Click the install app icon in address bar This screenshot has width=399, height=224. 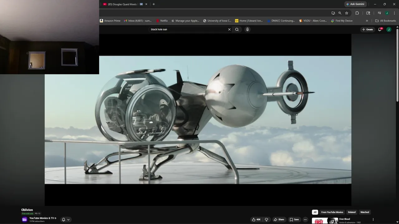[333, 13]
